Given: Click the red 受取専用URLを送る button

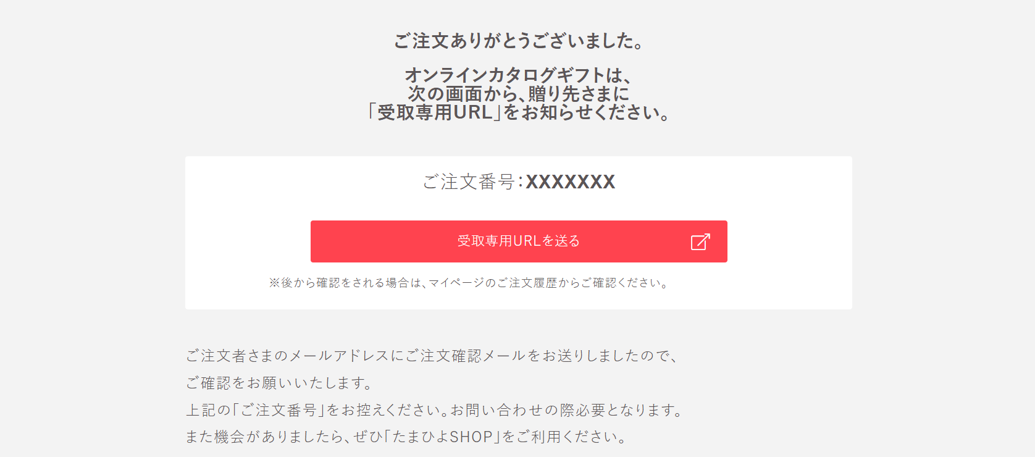Looking at the screenshot, I should coord(519,241).
